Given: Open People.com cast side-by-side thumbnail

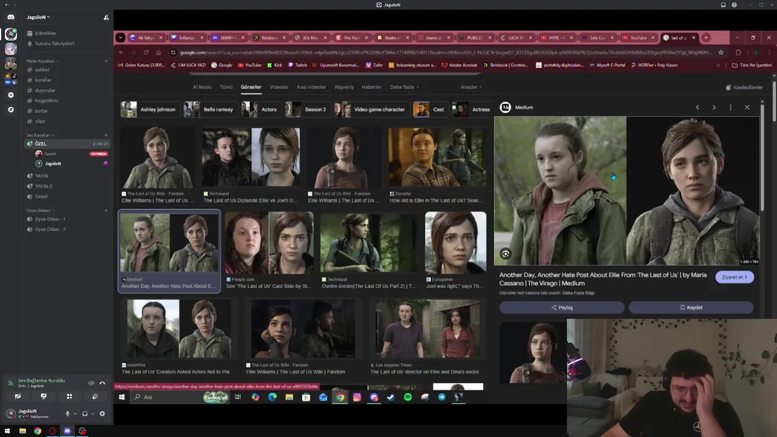Looking at the screenshot, I should click(x=270, y=243).
